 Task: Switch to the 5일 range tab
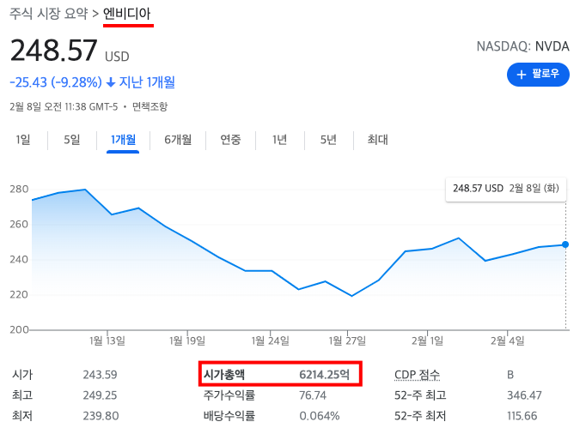click(72, 140)
